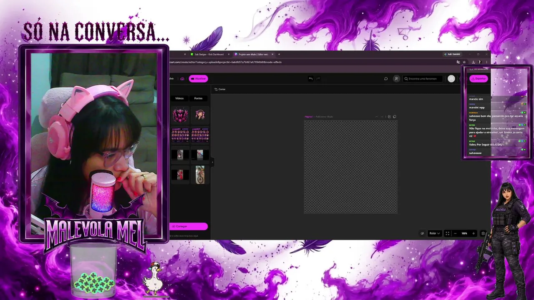Move page up with the arrow
Image resolution: width=534 pixels, height=300 pixels.
(x=377, y=117)
